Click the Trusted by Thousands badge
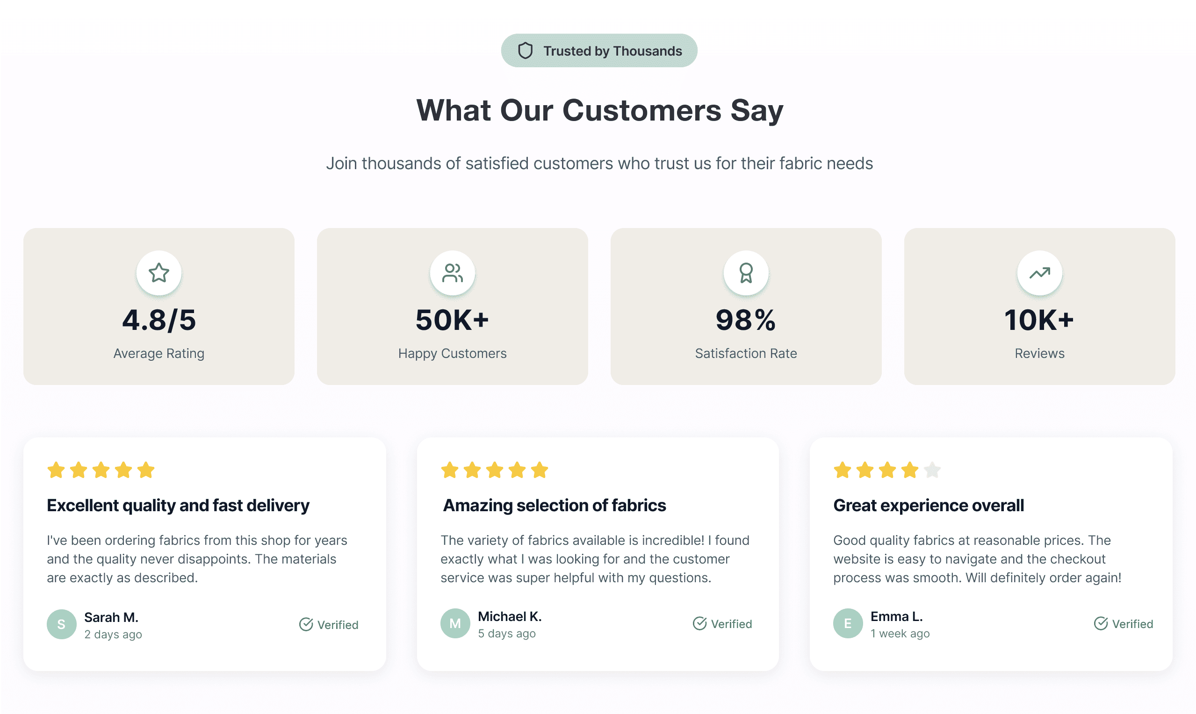Screen dimensions: 1196x714 (598, 50)
